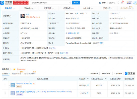This screenshot has height=99, width=137.
Task: Open notifications bell icon
Action: [122, 3]
